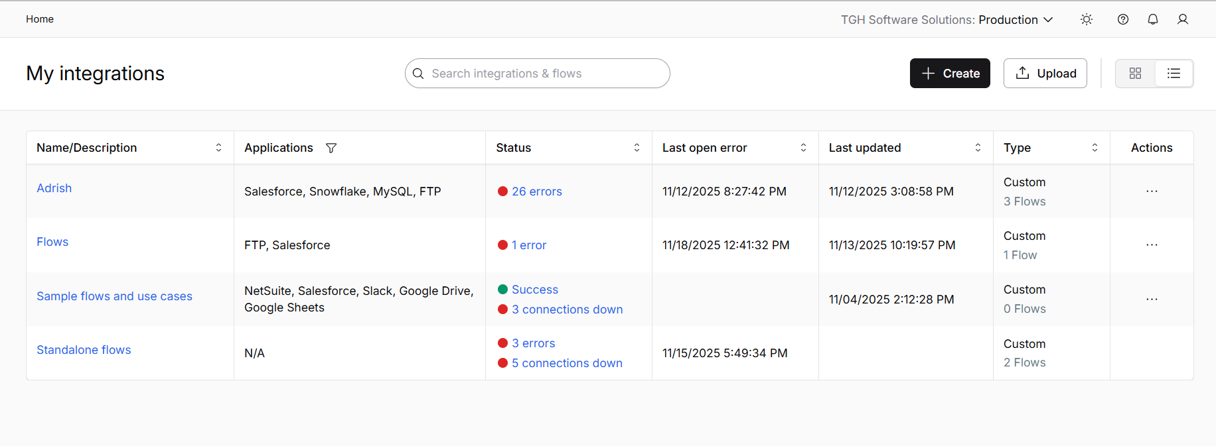Focus the Search integrations & flows field

538,74
